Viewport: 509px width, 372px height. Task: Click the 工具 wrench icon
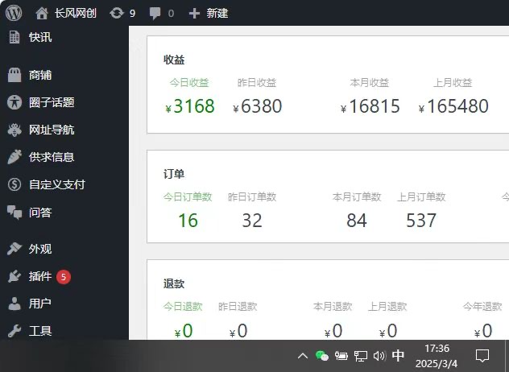click(x=14, y=331)
